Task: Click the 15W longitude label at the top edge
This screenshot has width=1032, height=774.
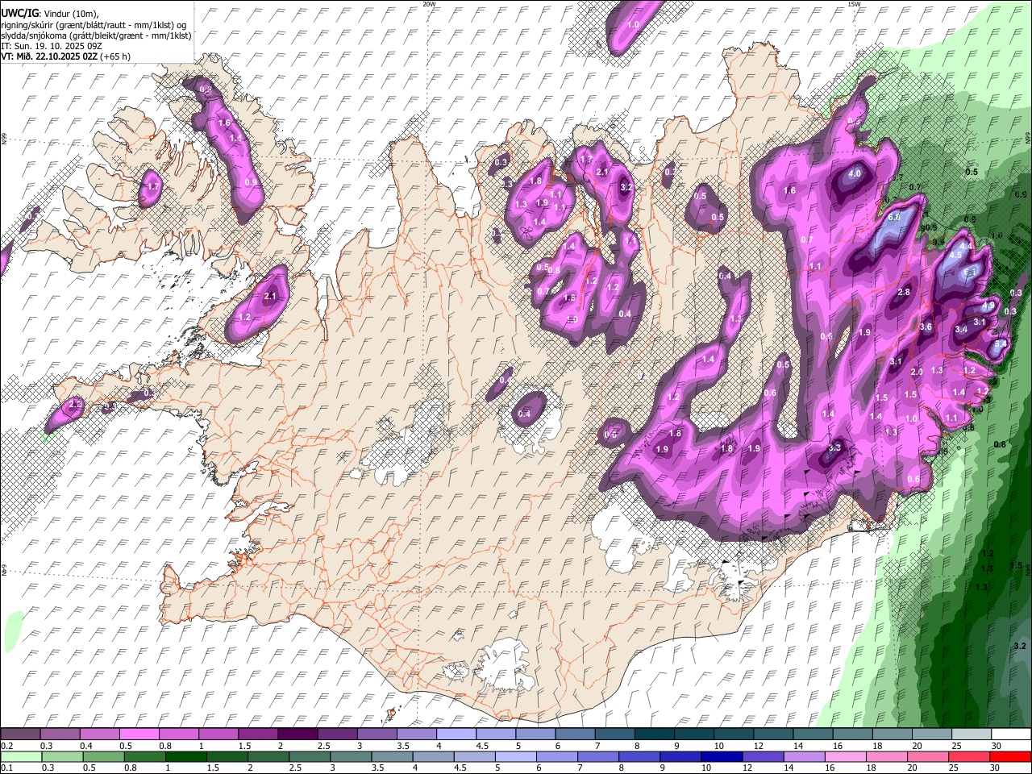Action: point(854,3)
